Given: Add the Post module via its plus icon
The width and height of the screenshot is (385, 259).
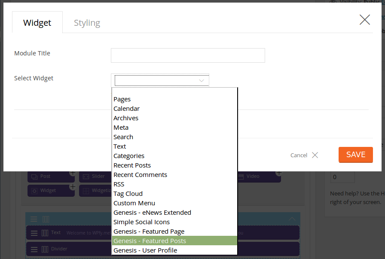Looking at the screenshot, I should point(73,173).
